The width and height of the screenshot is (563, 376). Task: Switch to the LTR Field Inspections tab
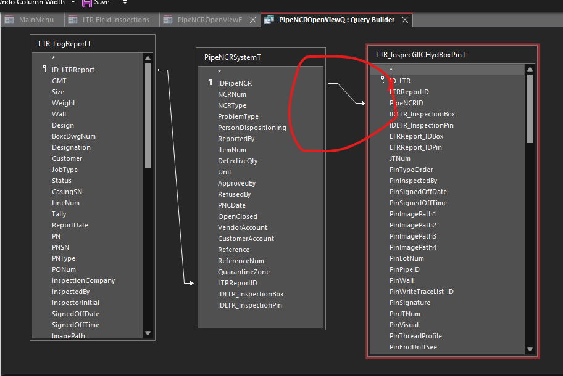tap(115, 20)
